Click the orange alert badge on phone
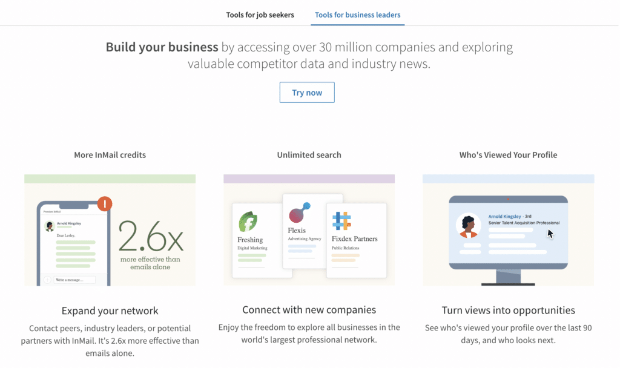 105,204
